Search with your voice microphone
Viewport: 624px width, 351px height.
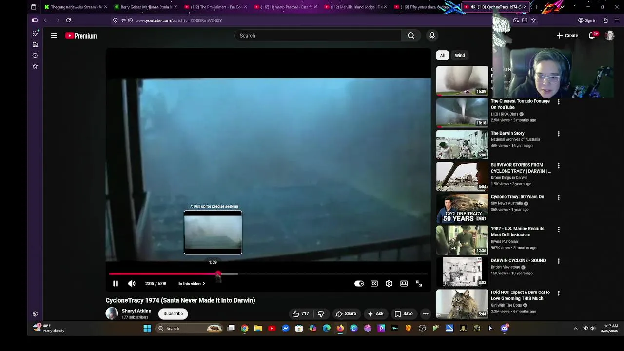point(432,36)
